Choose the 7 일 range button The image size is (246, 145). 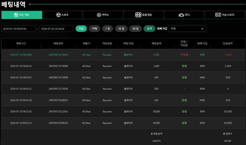108,28
